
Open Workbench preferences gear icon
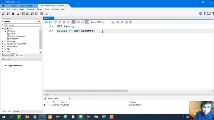coord(200,13)
